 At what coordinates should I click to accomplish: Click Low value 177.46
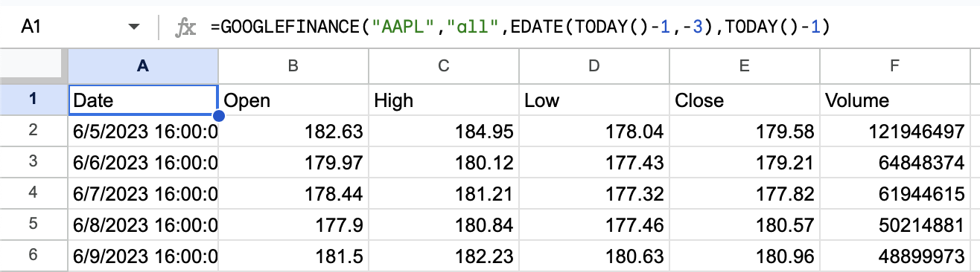tap(594, 225)
